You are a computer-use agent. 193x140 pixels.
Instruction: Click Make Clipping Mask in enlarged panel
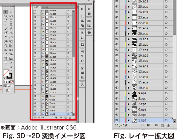pyautogui.click(x=149, y=126)
